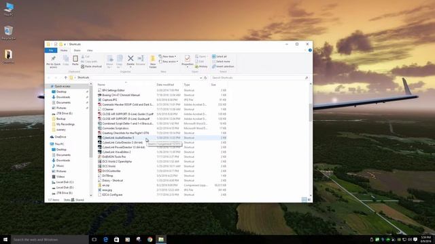Select Local Disk (D:) in navigation pane
The image size is (435, 244).
(65, 188)
